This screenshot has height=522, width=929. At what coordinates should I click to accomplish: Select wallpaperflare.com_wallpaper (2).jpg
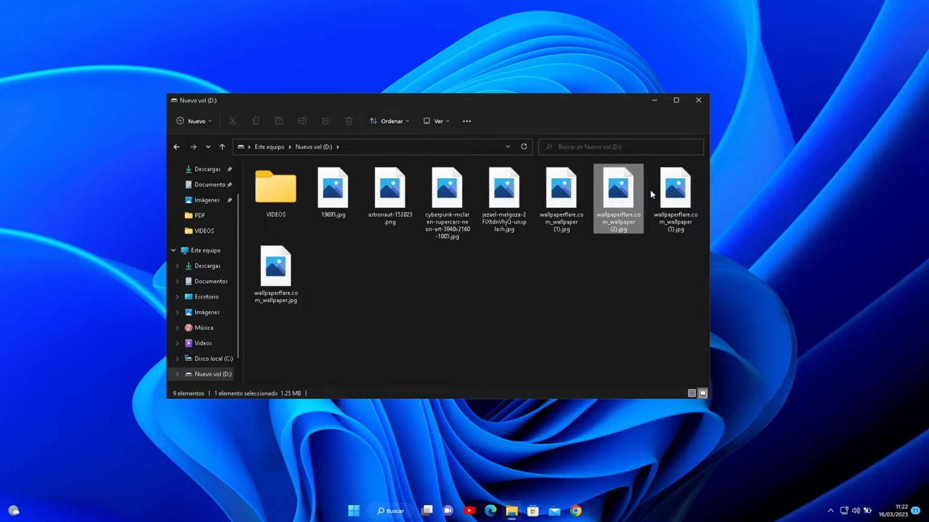pos(619,199)
